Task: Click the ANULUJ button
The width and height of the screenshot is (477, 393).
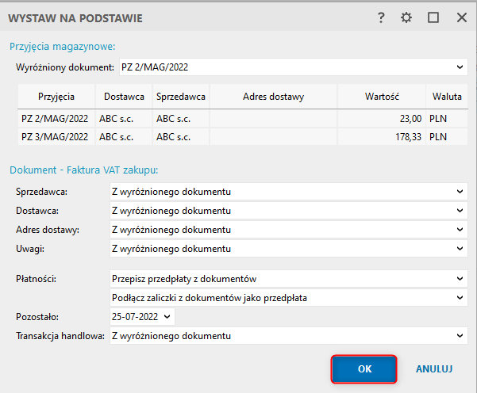Action: tap(433, 369)
